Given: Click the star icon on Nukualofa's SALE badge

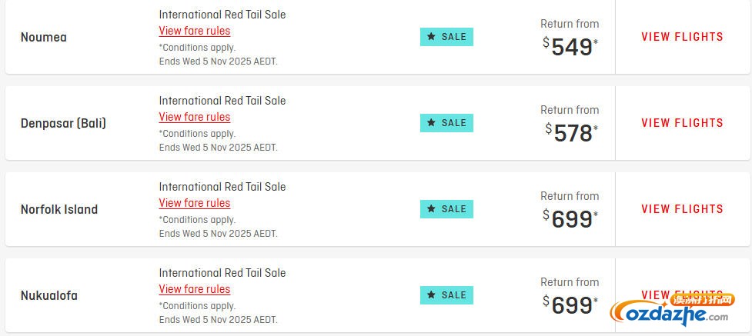Looking at the screenshot, I should tap(431, 295).
